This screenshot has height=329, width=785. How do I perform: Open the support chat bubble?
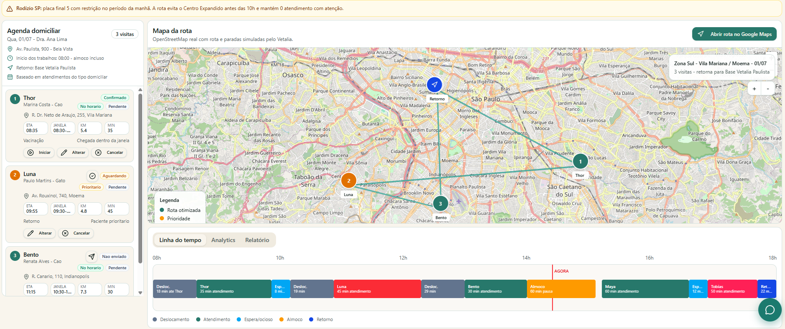coord(770,310)
